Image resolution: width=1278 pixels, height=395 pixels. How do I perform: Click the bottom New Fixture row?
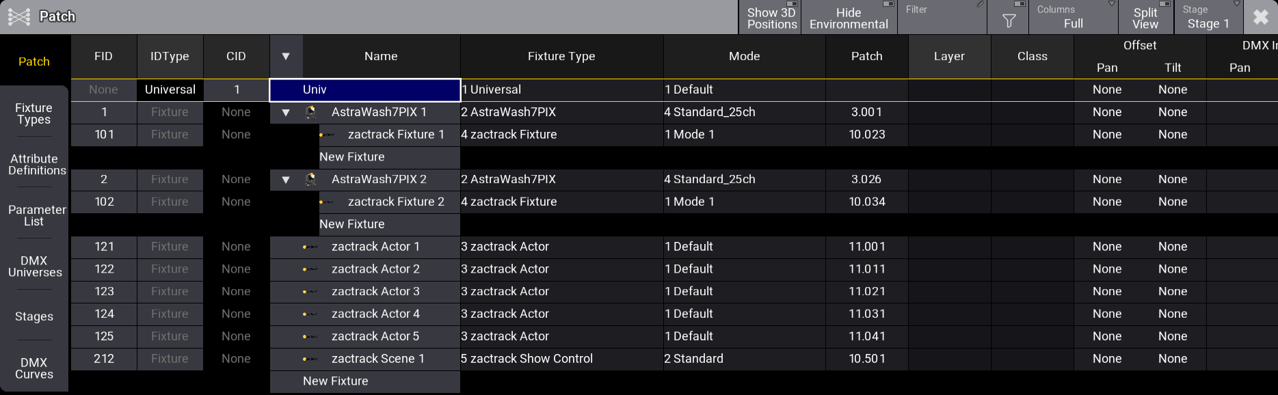tap(364, 381)
